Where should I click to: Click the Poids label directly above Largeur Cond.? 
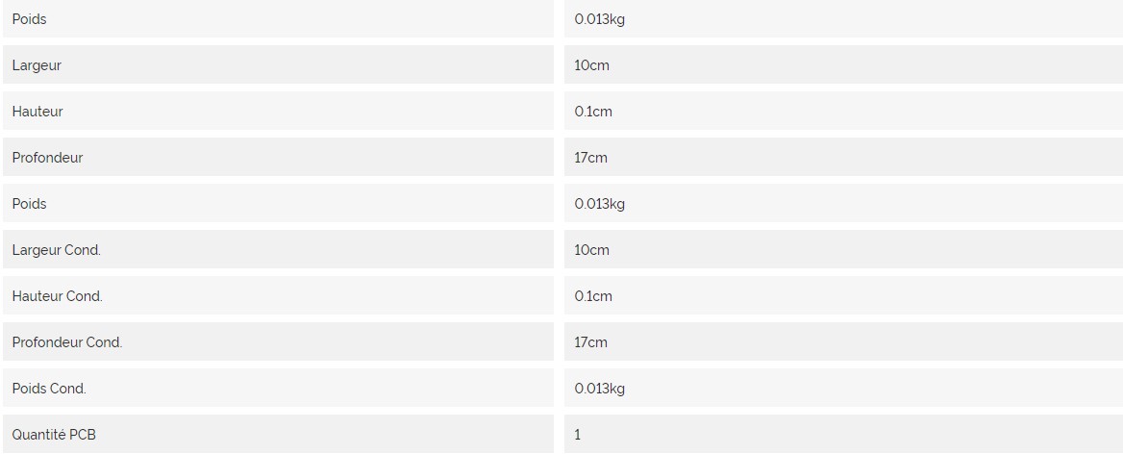[x=29, y=204]
